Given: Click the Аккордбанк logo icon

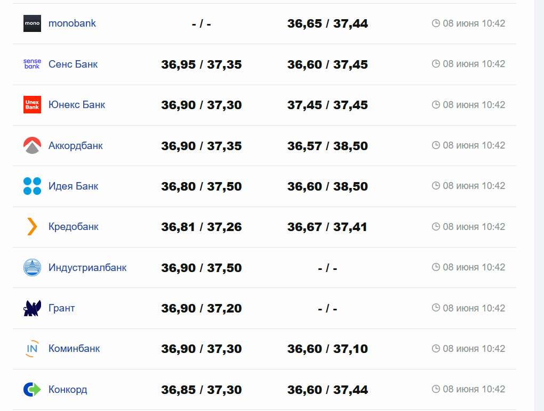Looking at the screenshot, I should coord(32,145).
